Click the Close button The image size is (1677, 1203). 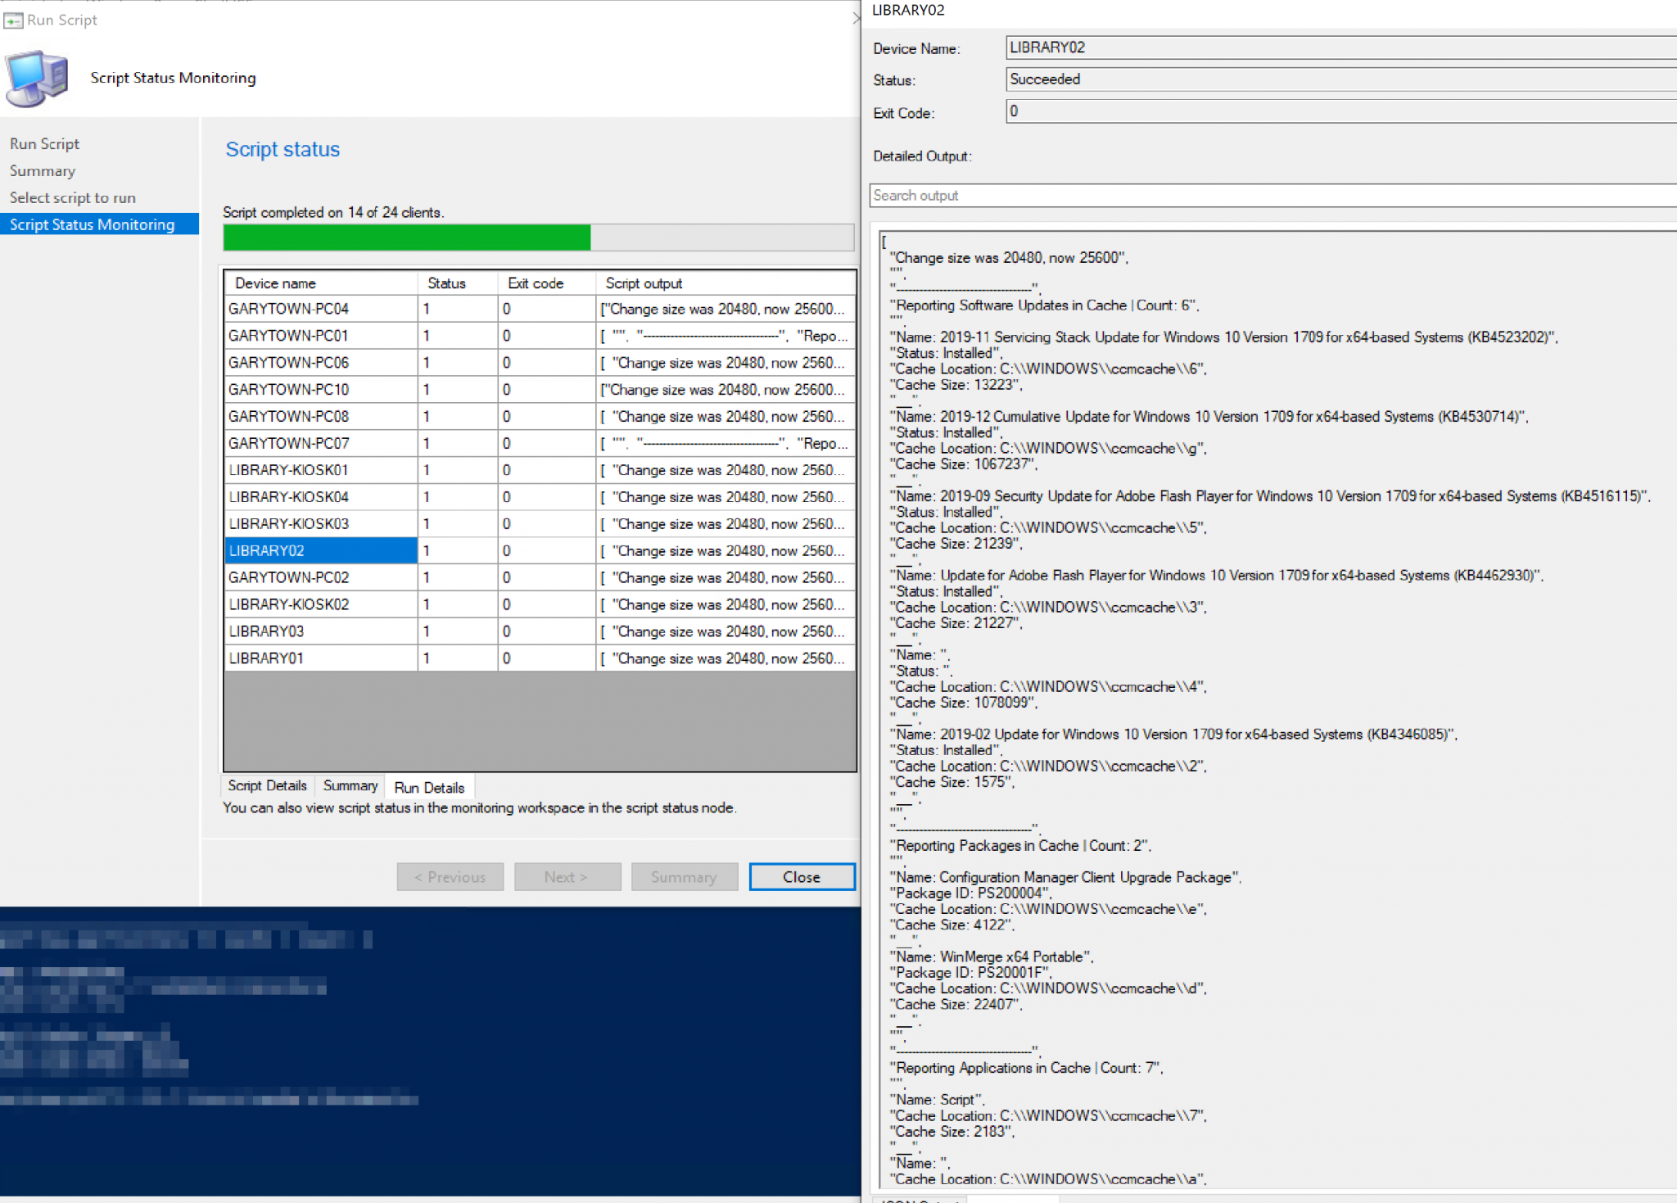[x=802, y=876]
